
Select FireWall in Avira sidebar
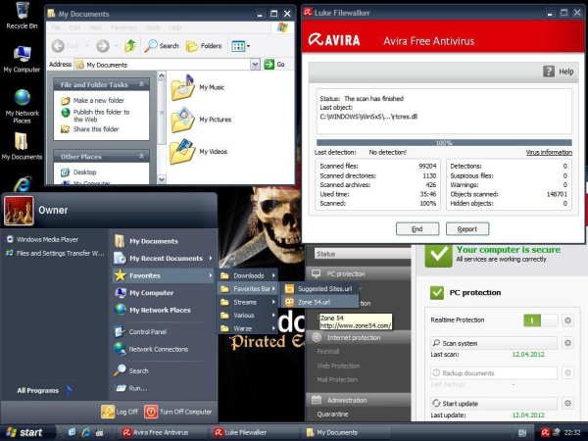point(328,352)
